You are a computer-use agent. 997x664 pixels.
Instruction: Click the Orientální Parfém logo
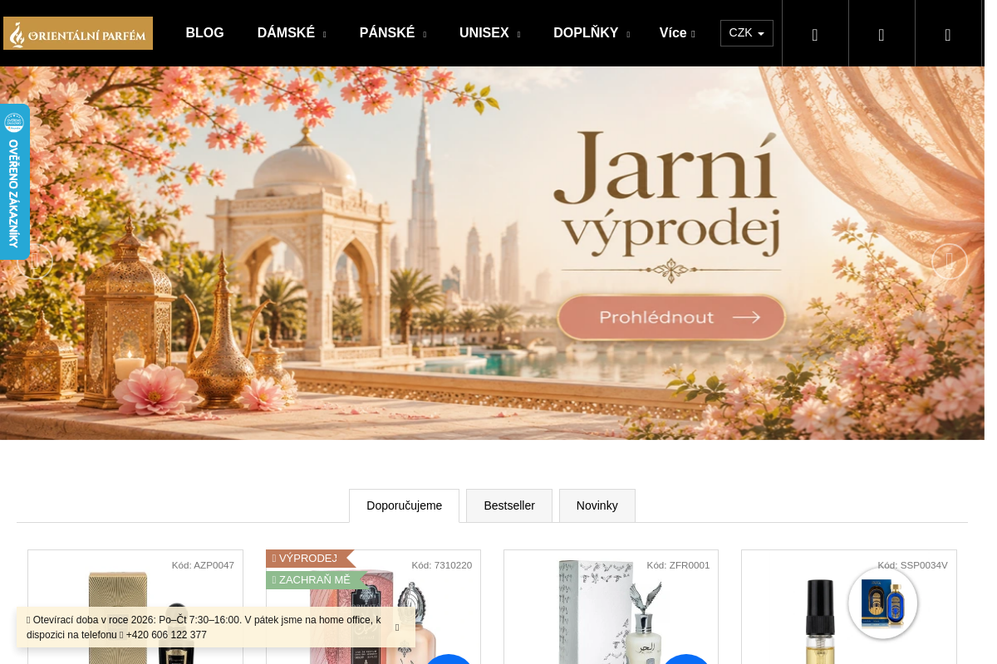(78, 33)
